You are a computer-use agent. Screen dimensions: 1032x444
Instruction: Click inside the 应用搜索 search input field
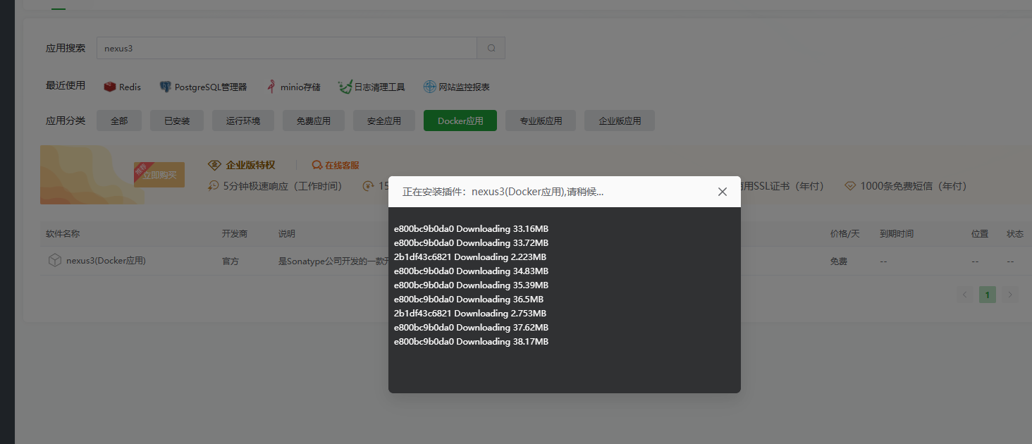pyautogui.click(x=282, y=47)
